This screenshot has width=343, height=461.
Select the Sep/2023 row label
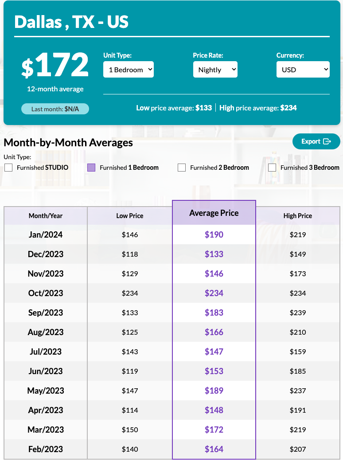46,313
